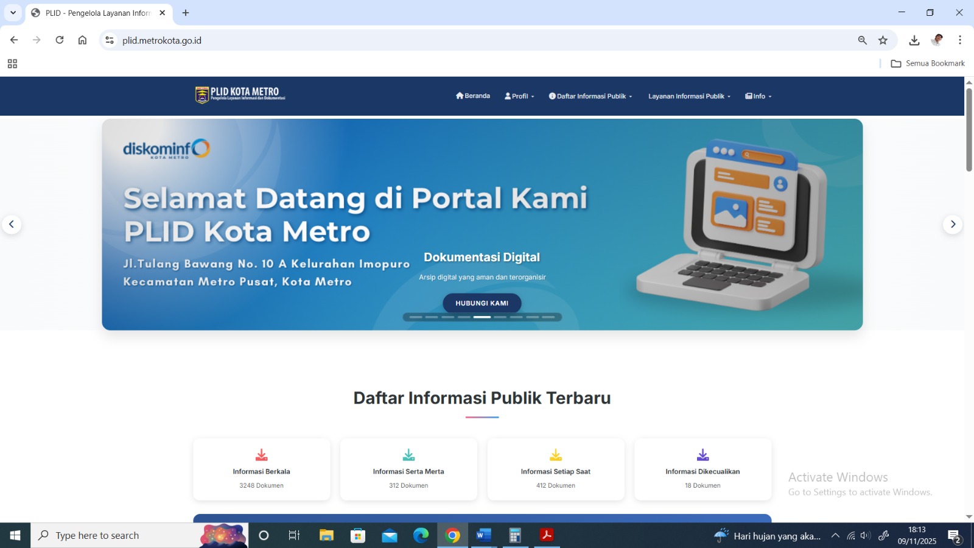This screenshot has height=548, width=974.
Task: Expand the Daftar Informasi Publik dropdown
Action: (x=590, y=96)
